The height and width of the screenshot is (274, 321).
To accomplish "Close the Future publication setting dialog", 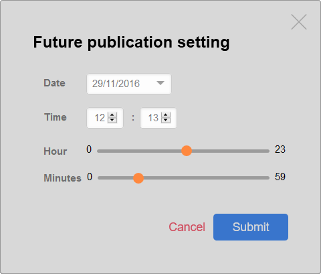I will pos(299,22).
